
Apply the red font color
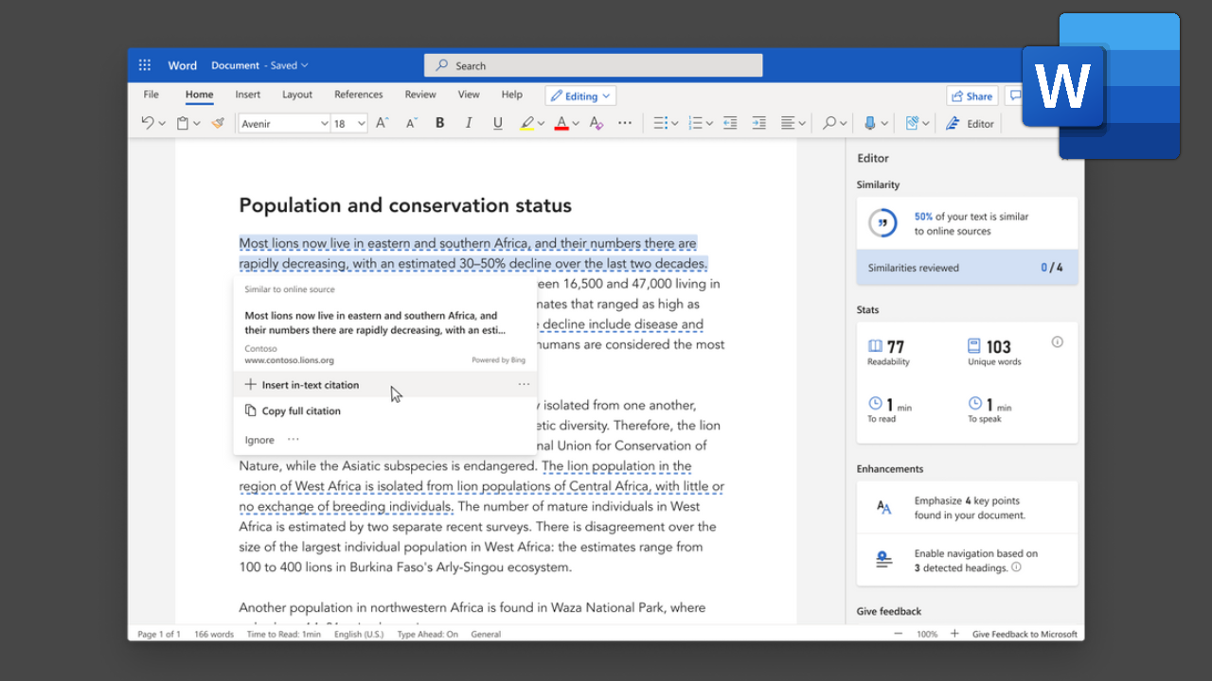[561, 123]
